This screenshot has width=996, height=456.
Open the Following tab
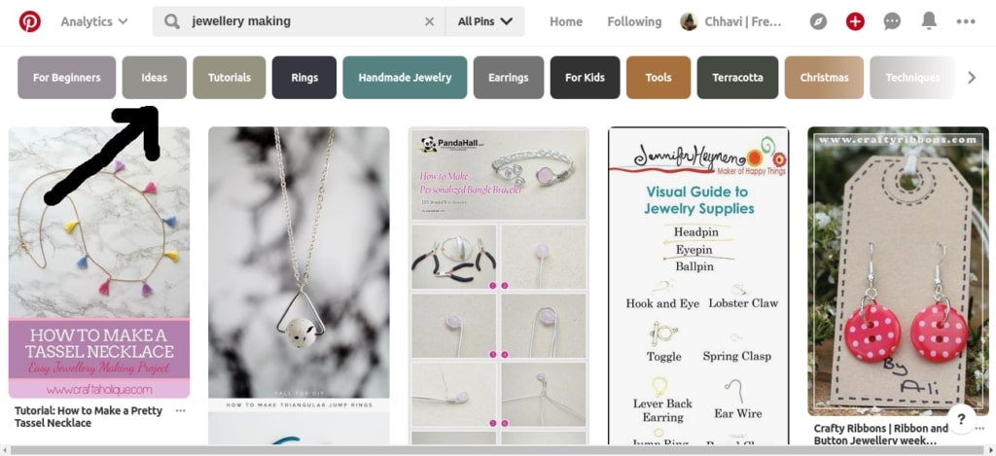[x=634, y=21]
